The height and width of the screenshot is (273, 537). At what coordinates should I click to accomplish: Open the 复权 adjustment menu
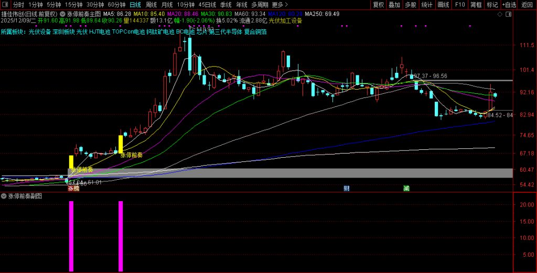378,5
